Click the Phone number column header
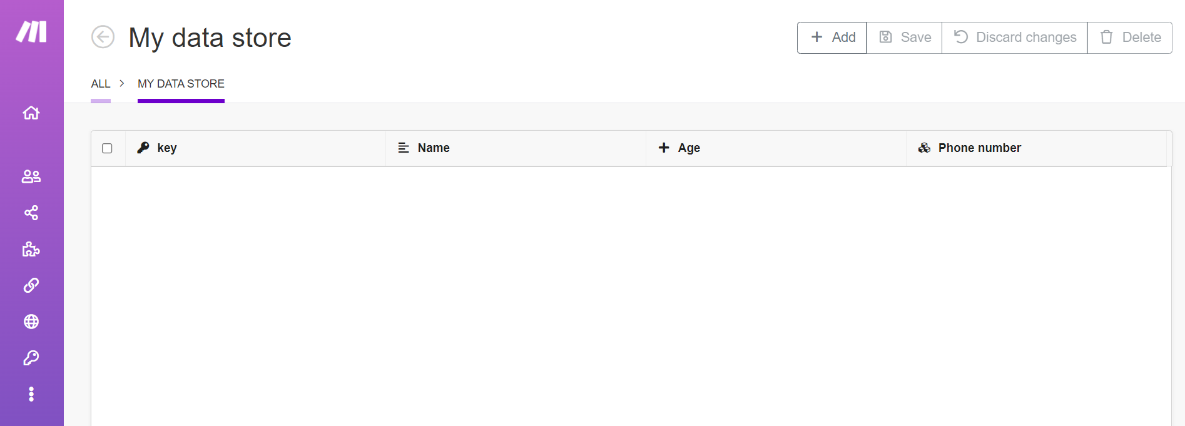The image size is (1185, 426). pos(979,148)
